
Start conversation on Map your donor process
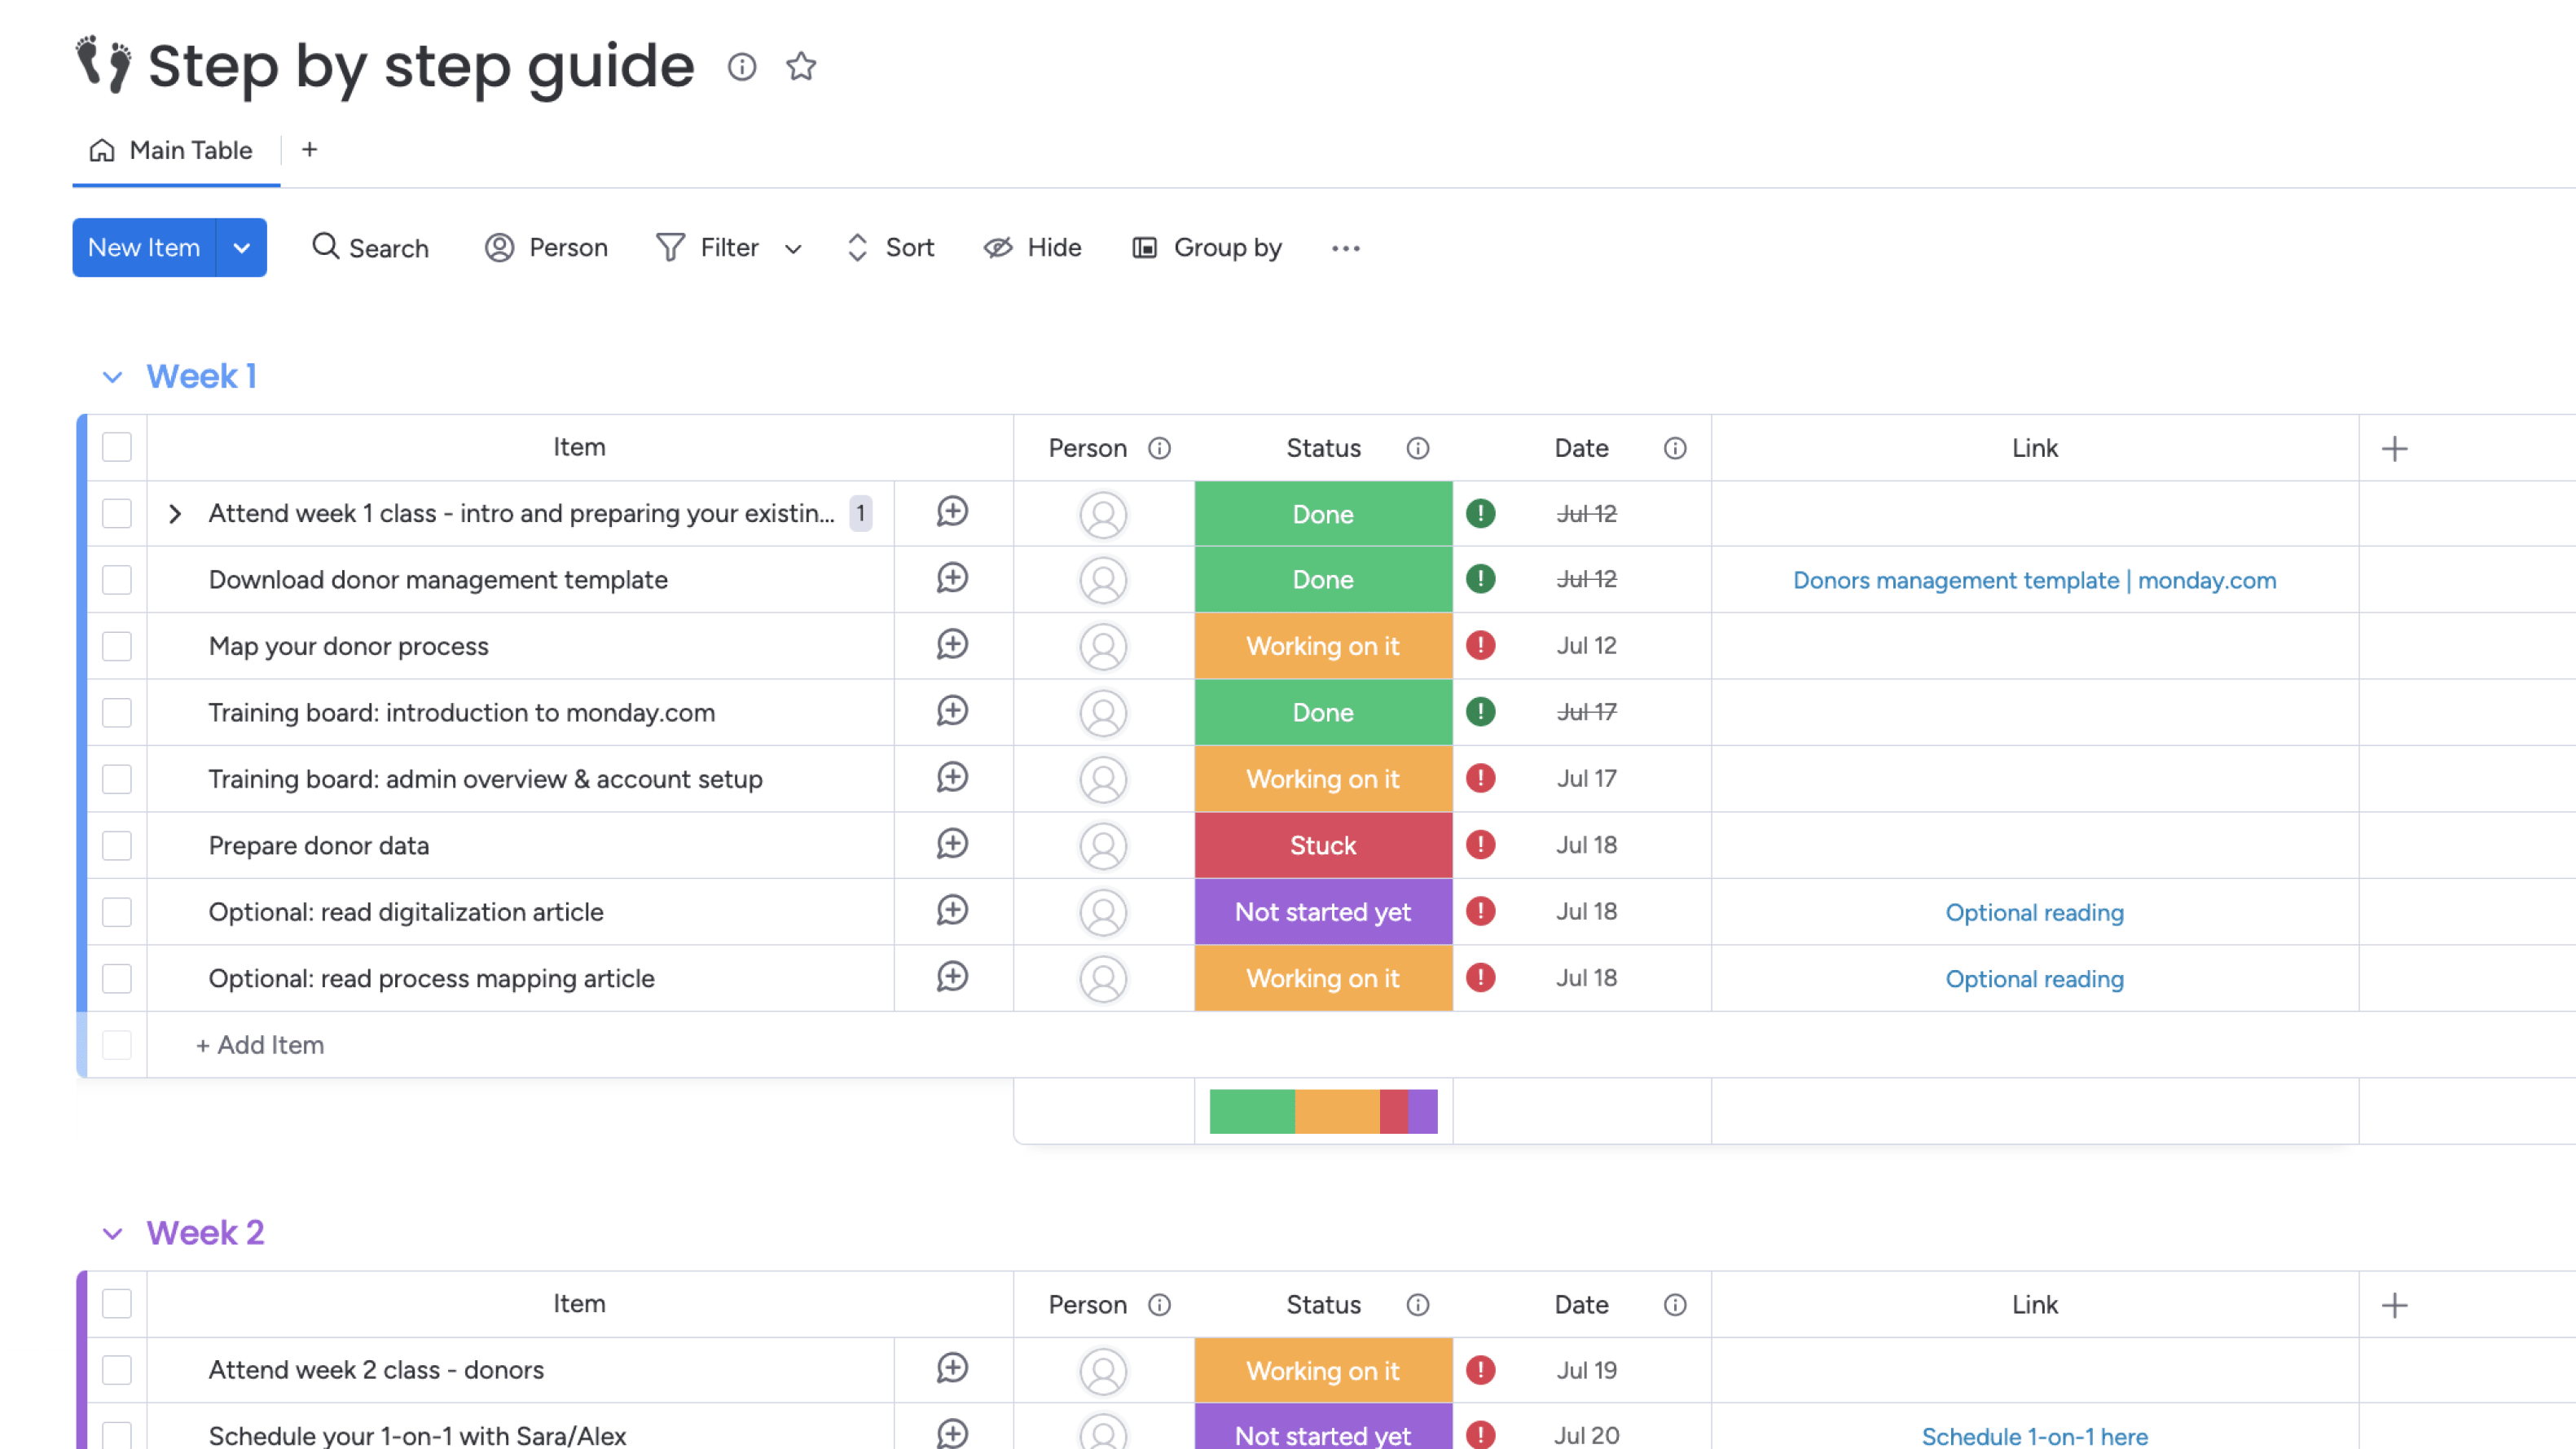point(952,645)
